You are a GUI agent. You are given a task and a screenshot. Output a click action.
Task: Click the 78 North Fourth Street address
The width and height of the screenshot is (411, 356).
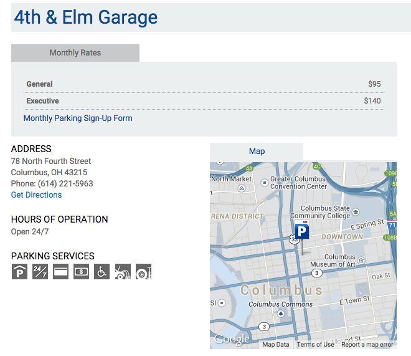point(51,161)
